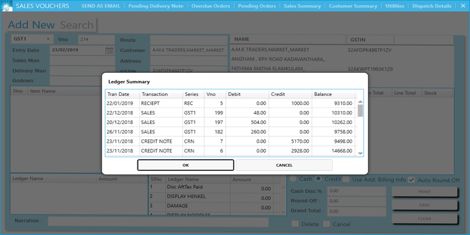This screenshot has height=235, width=470.
Task: Enable Use Add. Billing Info checkbox
Action: pyautogui.click(x=347, y=179)
